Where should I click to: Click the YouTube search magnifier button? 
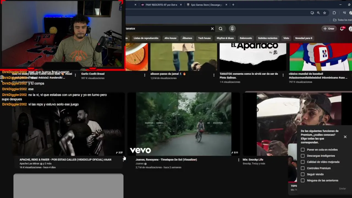pyautogui.click(x=221, y=29)
